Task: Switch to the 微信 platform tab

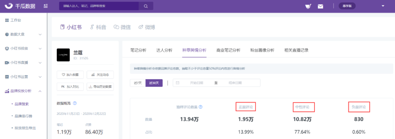Action: click(122, 27)
